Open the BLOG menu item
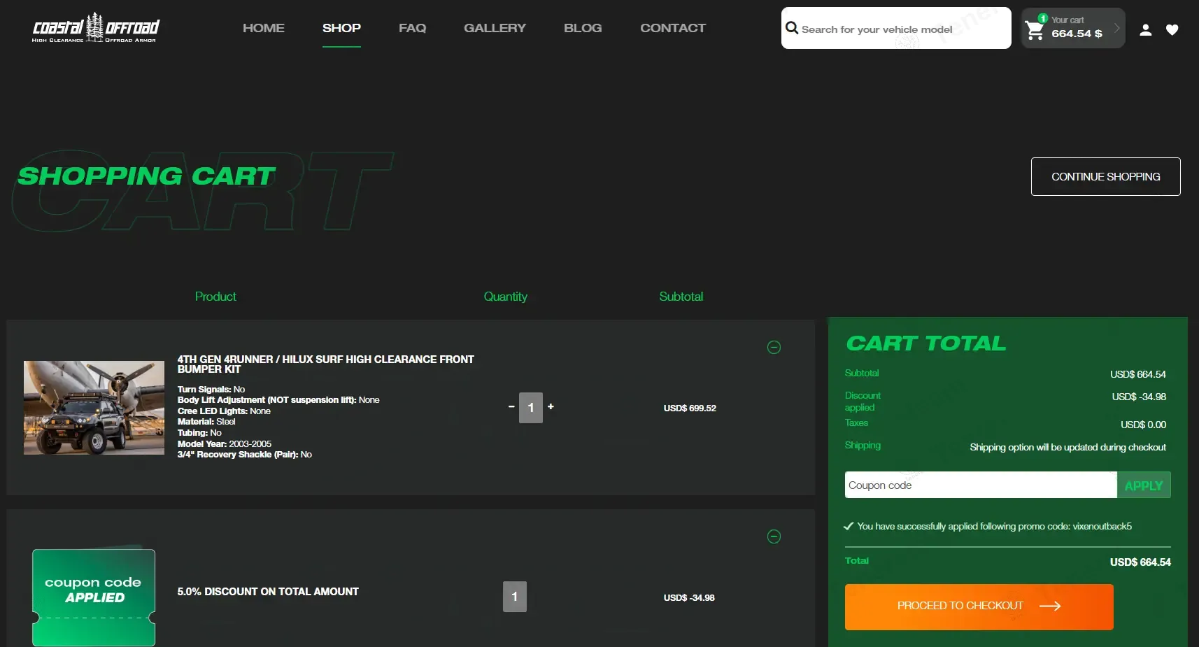Viewport: 1199px width, 647px height. coord(583,28)
